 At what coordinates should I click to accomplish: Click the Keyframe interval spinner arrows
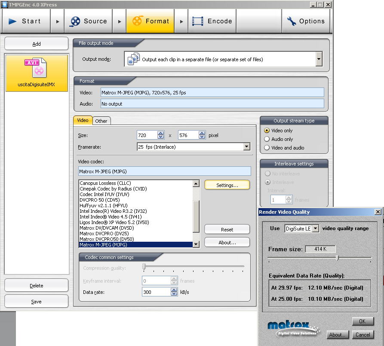(x=174, y=281)
